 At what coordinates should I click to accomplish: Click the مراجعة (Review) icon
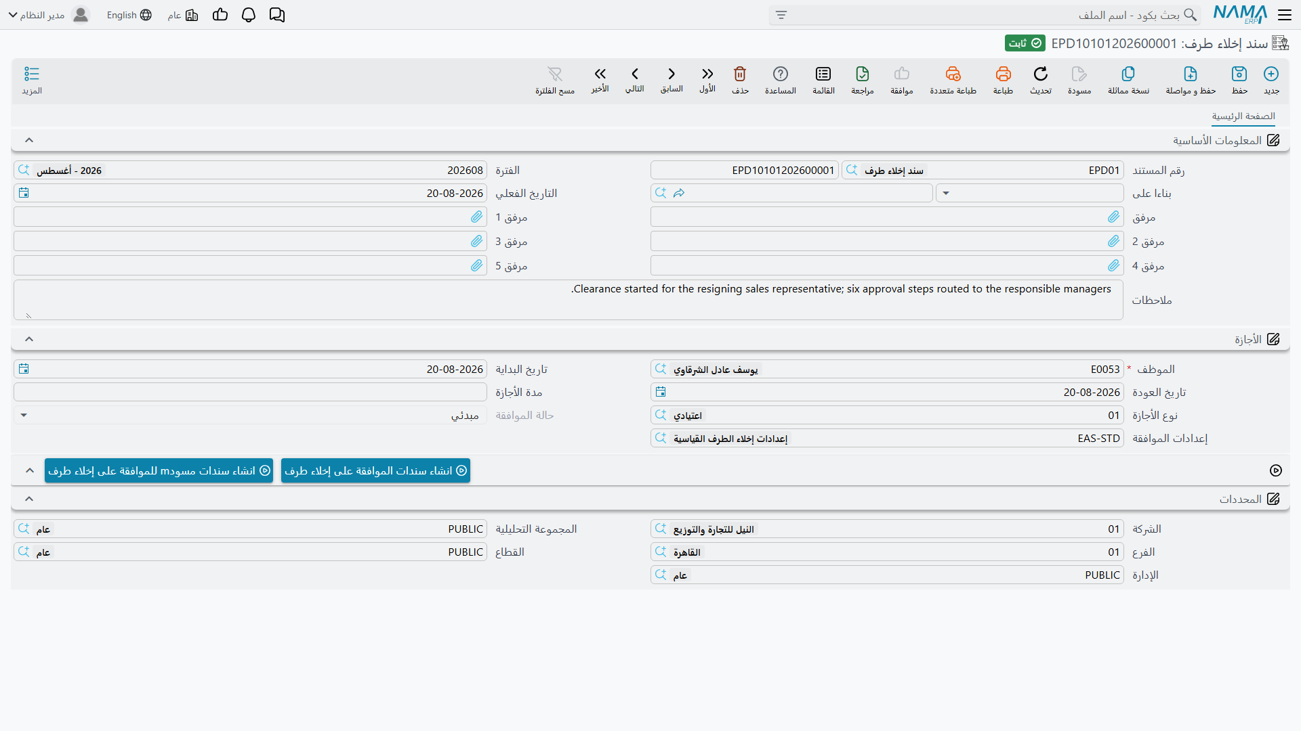coord(863,74)
